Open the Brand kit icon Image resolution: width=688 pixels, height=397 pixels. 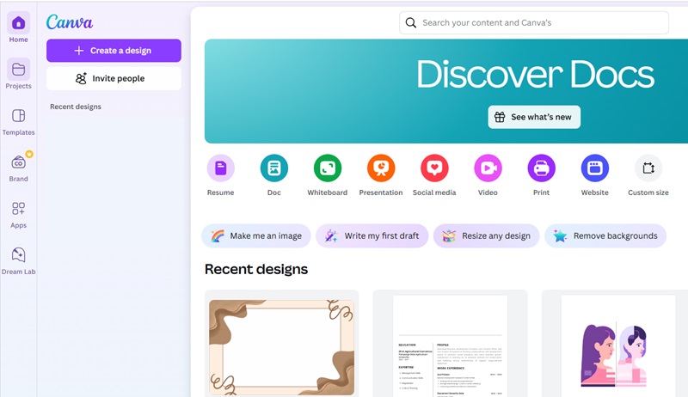pos(18,162)
